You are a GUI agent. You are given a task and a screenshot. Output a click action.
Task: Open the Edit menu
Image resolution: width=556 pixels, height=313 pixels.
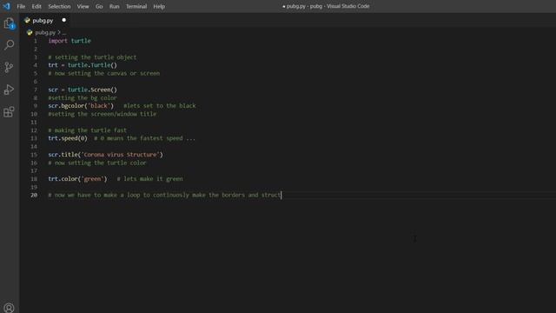click(x=36, y=6)
